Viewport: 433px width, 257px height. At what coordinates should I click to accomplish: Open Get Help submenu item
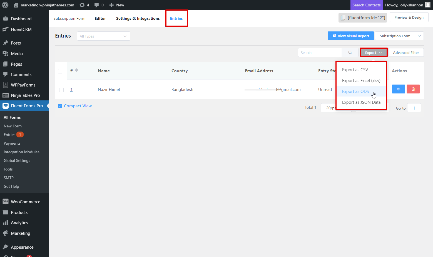point(11,186)
